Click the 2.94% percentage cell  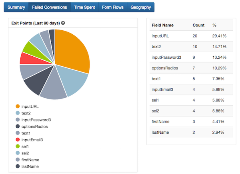(218, 132)
